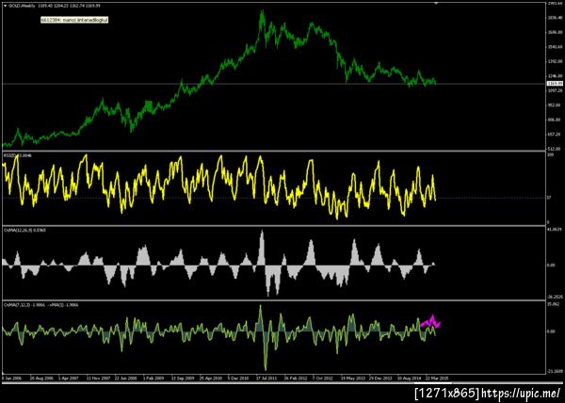Viewport: 565px width, 403px height.
Task: Click the 7 Oct 2012 date label
Action: click(323, 379)
